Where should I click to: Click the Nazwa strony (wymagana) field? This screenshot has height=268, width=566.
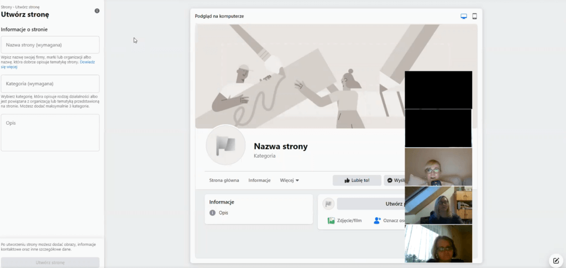click(50, 45)
